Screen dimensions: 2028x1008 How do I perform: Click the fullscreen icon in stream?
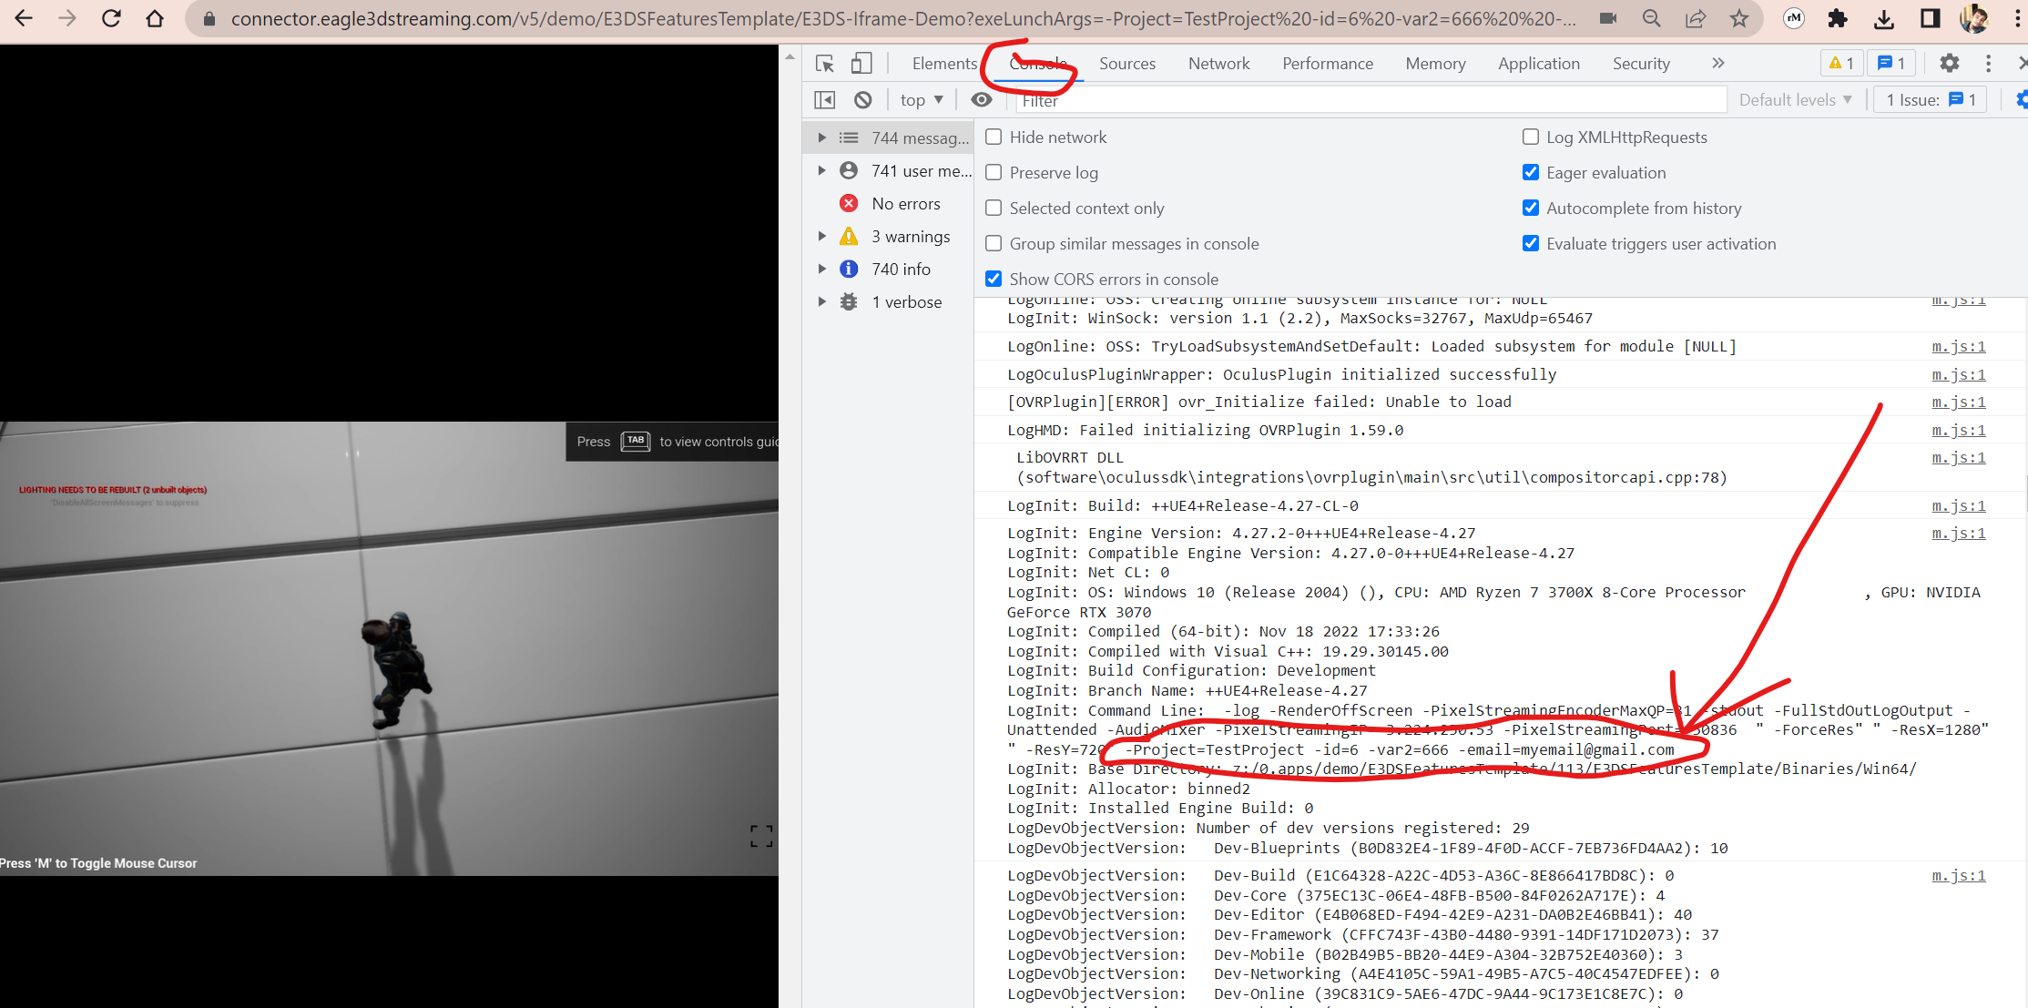click(761, 836)
